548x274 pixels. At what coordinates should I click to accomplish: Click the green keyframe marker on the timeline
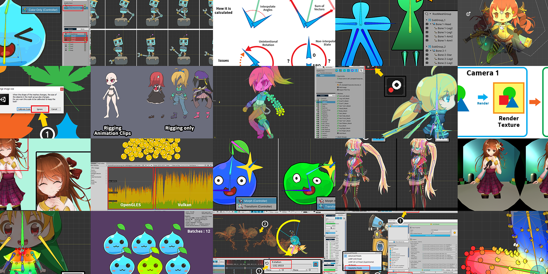pyautogui.click(x=245, y=262)
